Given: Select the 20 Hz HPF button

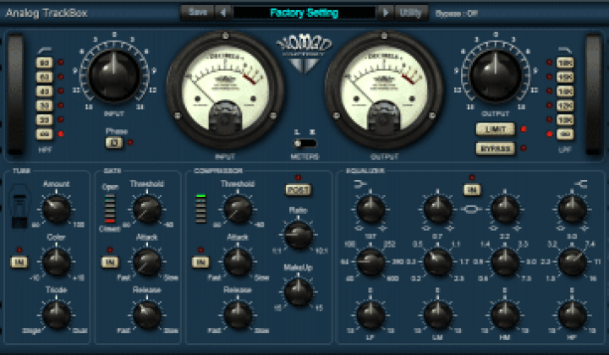Looking at the screenshot, I should [44, 120].
